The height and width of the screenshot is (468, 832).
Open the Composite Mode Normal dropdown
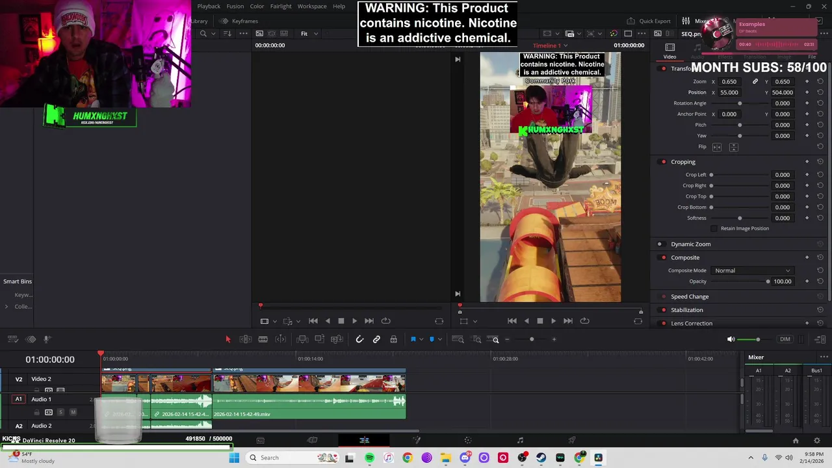(753, 270)
